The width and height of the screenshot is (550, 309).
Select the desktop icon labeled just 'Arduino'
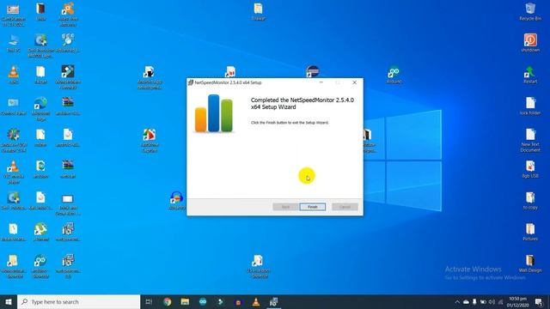click(394, 75)
